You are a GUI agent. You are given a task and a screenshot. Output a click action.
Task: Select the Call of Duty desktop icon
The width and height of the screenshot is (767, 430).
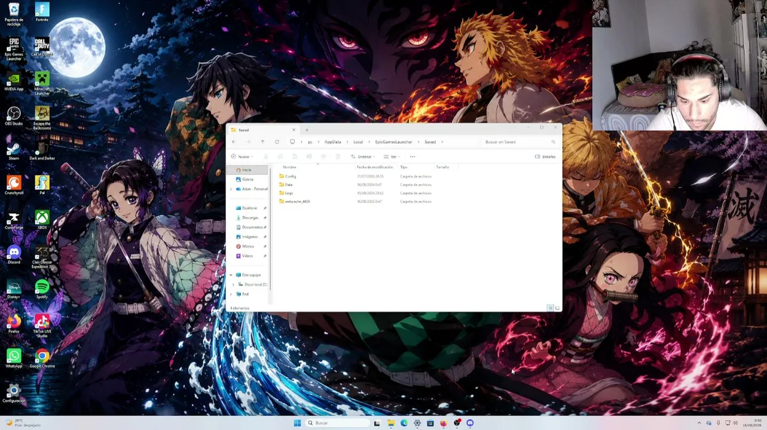(42, 47)
